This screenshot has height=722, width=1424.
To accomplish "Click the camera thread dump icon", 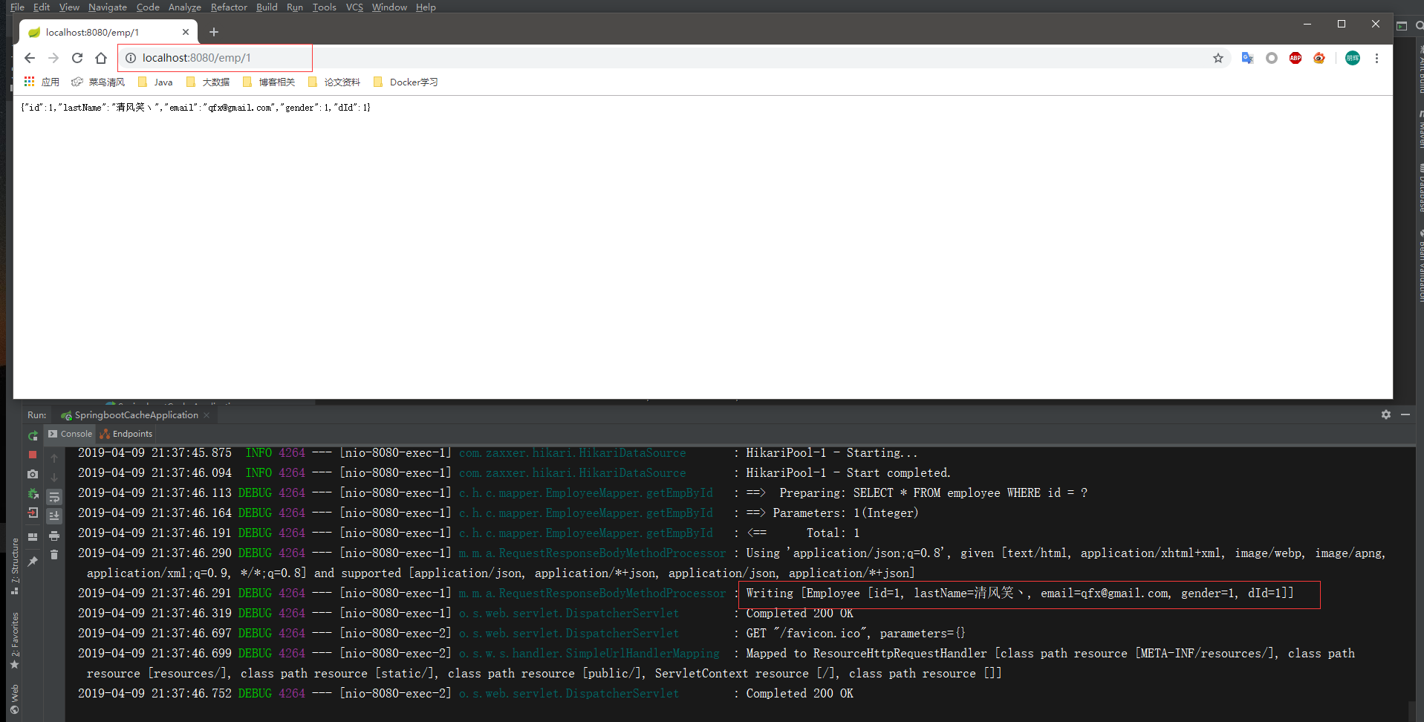I will [x=33, y=474].
